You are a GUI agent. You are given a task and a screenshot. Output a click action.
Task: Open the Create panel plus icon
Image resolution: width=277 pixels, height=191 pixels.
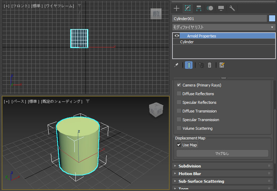(x=177, y=8)
